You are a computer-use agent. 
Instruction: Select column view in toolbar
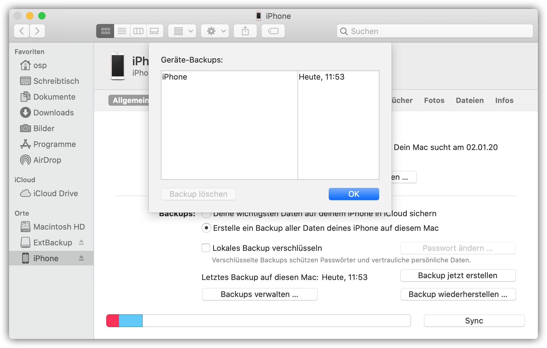pyautogui.click(x=138, y=31)
